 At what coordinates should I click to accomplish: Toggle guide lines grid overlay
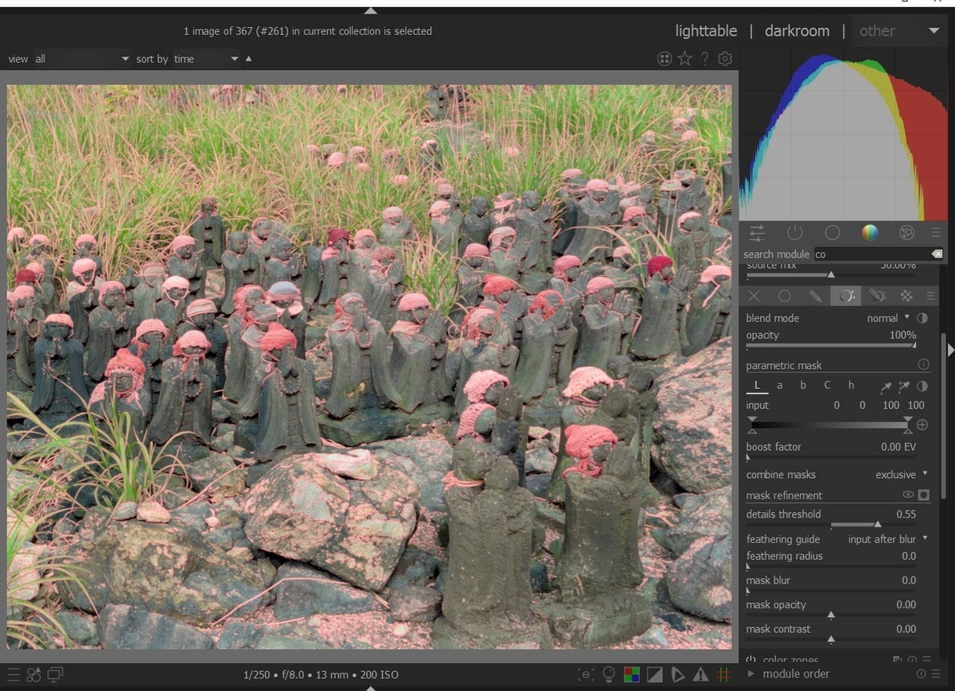coord(723,674)
